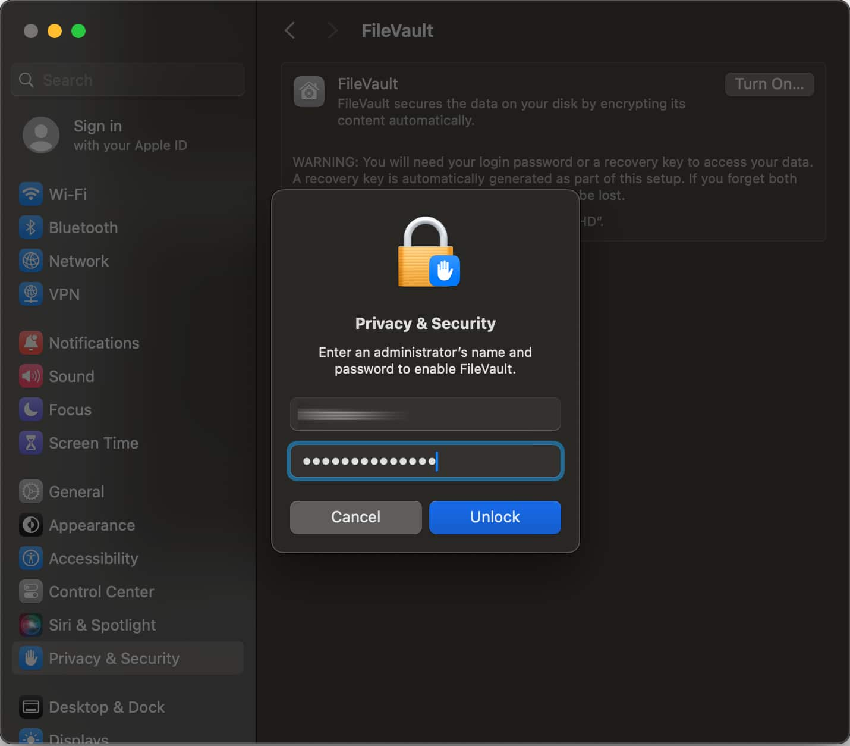
Task: Cancel the authentication dialog
Action: (x=356, y=517)
